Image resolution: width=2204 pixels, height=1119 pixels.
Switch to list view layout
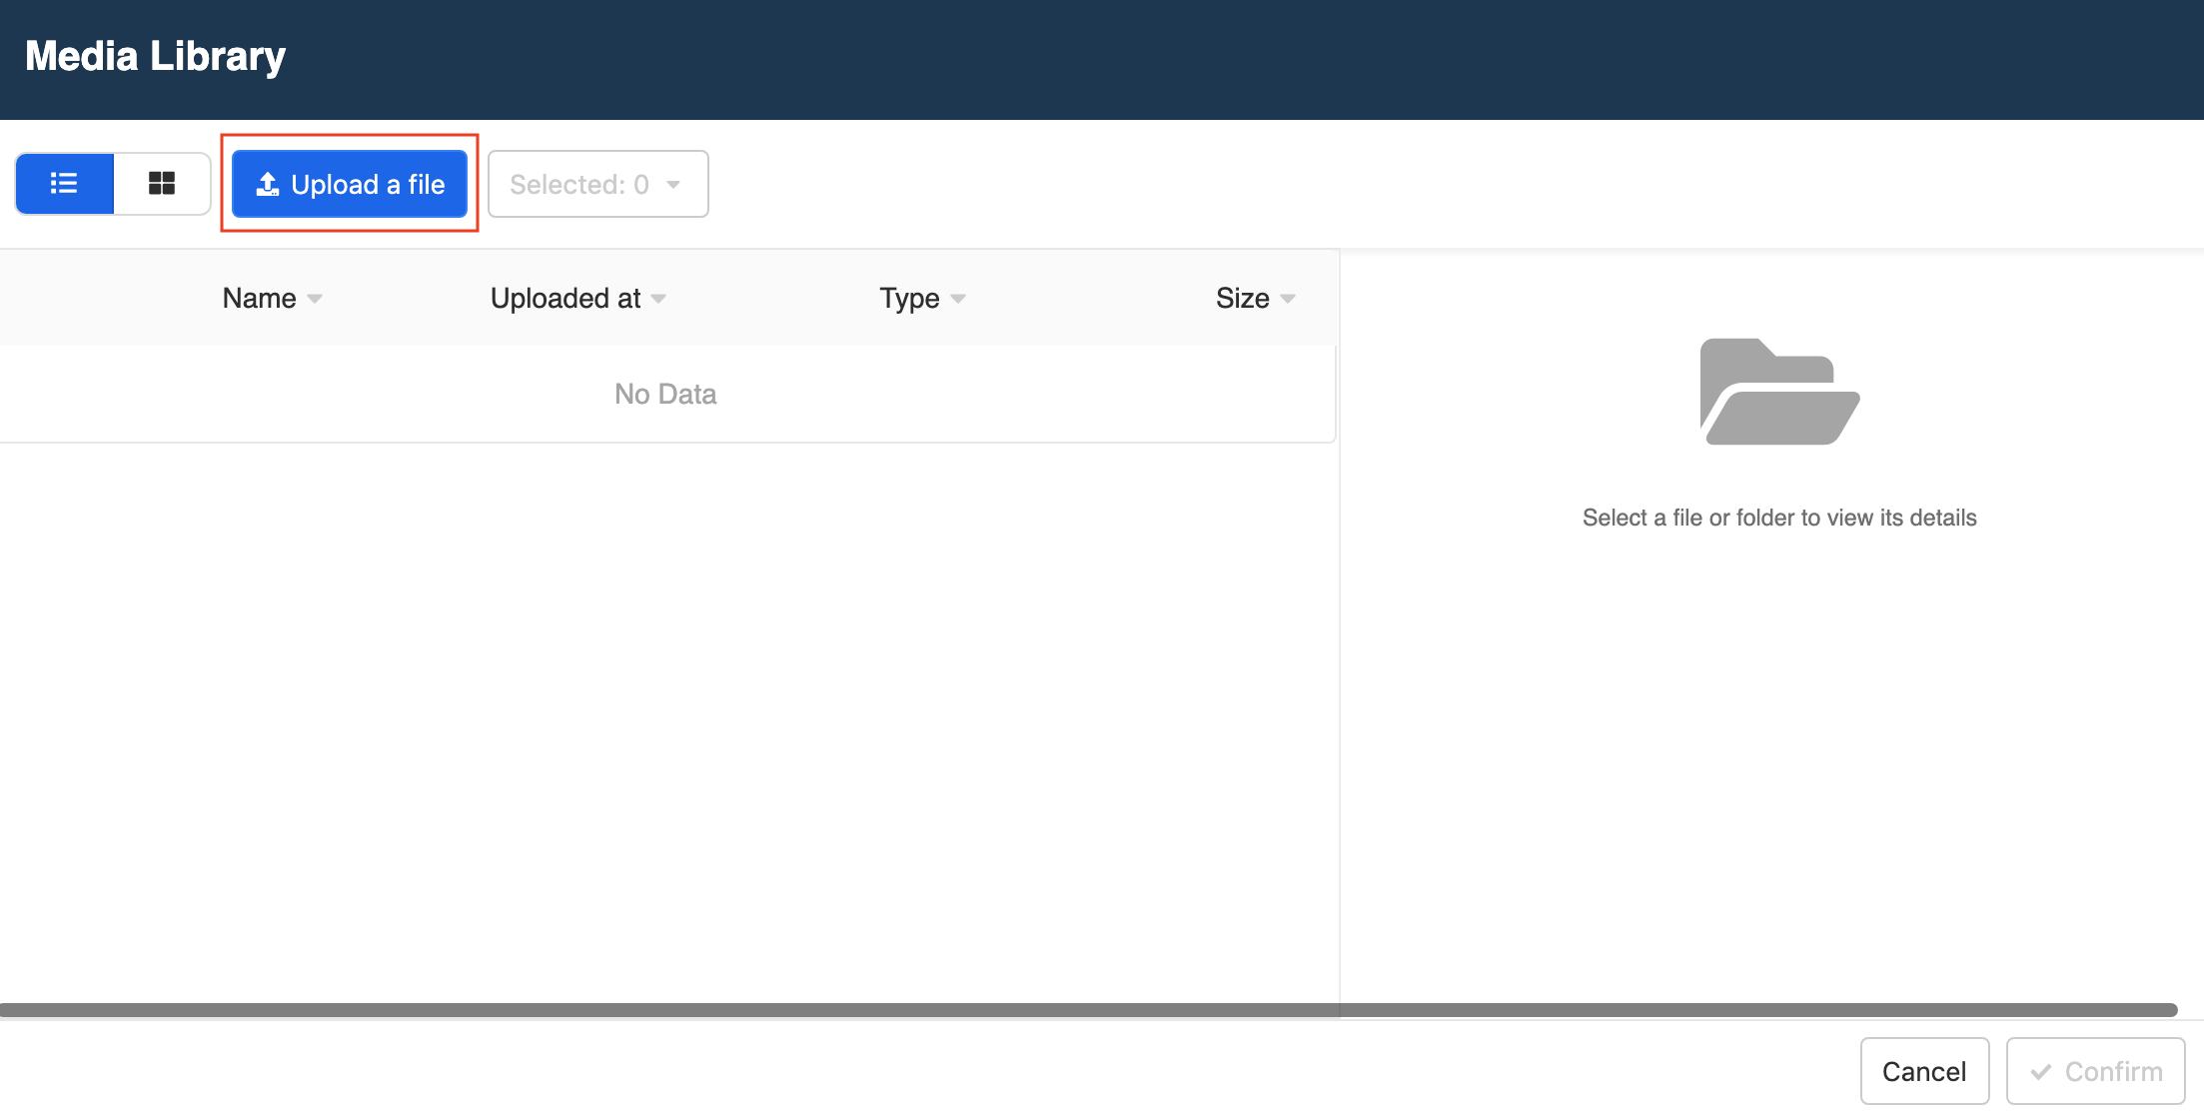pyautogui.click(x=64, y=184)
